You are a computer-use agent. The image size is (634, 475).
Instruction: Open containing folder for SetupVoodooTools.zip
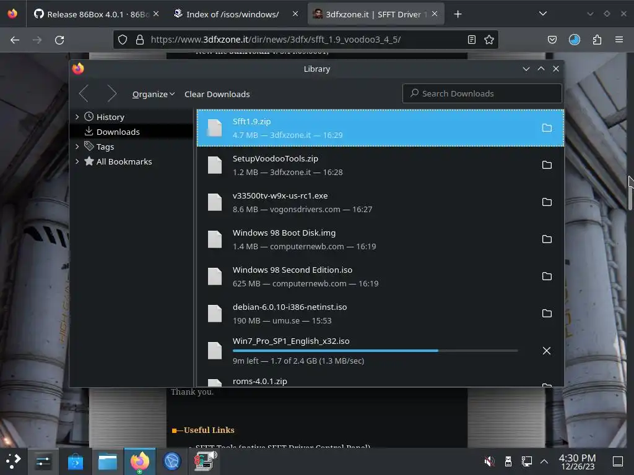tap(547, 165)
